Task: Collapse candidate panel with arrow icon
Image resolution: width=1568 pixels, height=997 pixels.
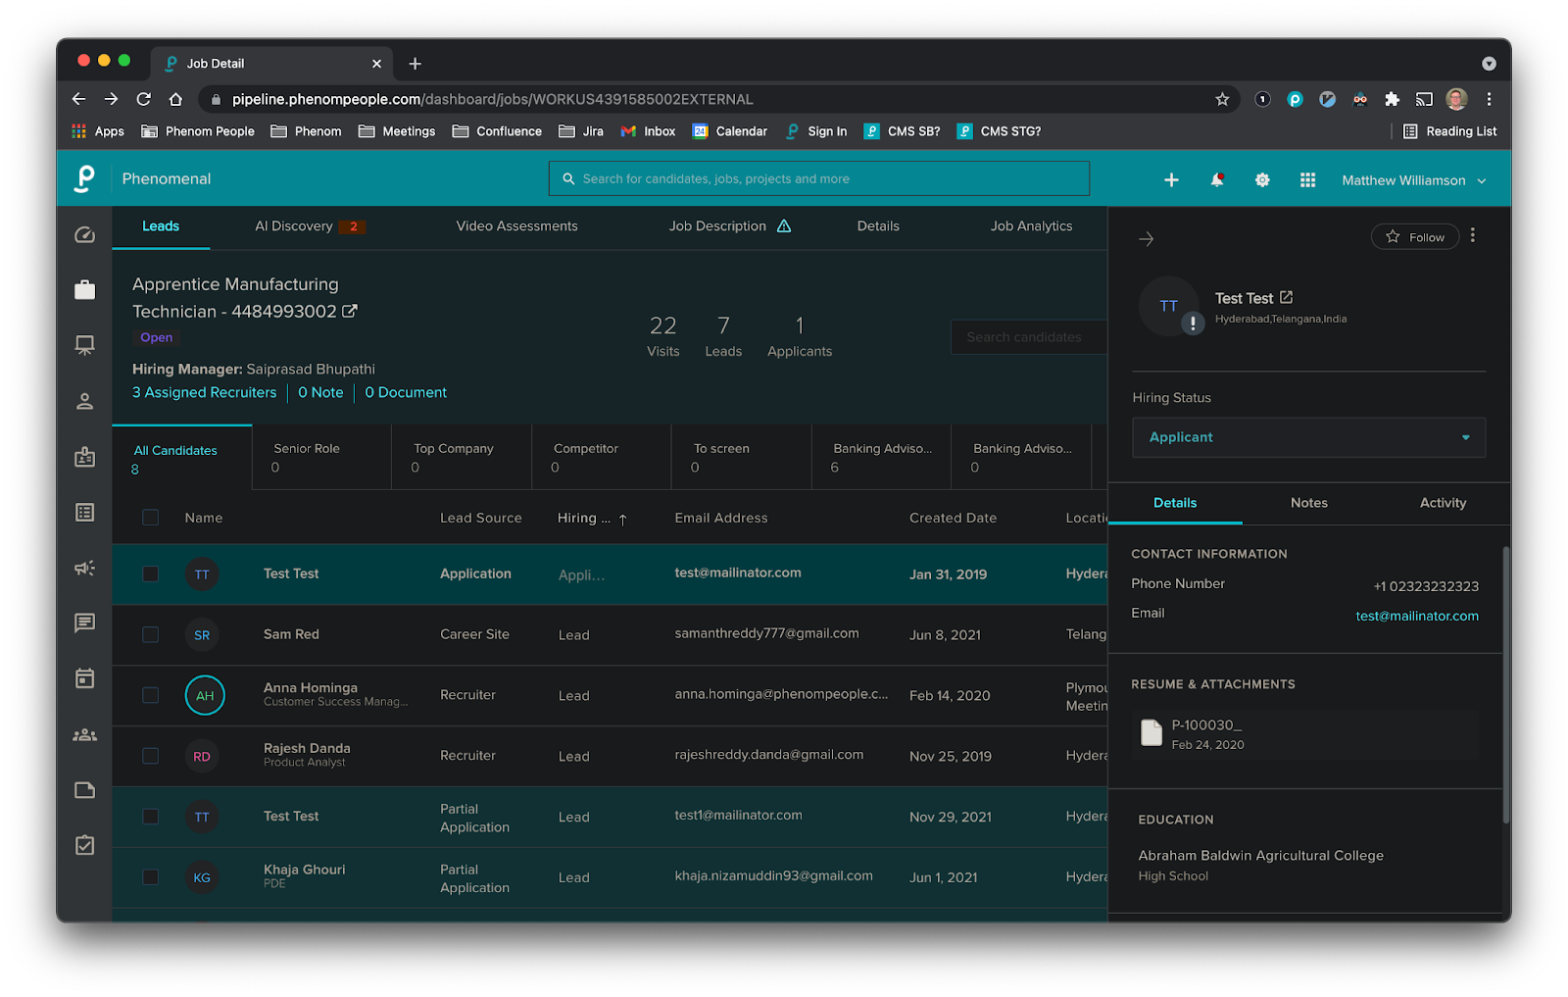Action: (x=1147, y=238)
